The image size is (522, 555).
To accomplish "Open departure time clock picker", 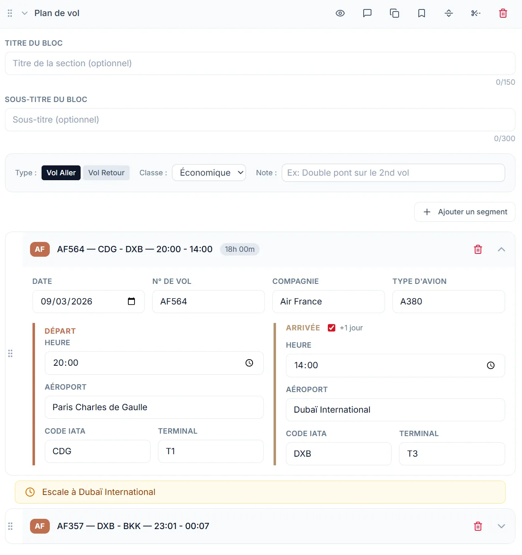I will [x=249, y=363].
